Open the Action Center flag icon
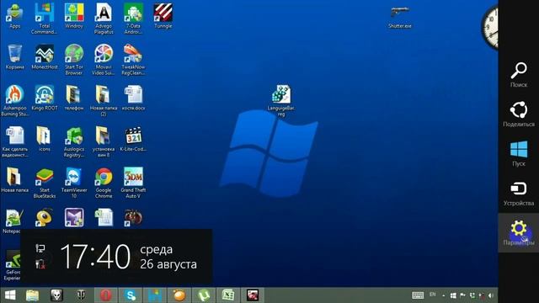This screenshot has height=303, width=539. (x=462, y=295)
